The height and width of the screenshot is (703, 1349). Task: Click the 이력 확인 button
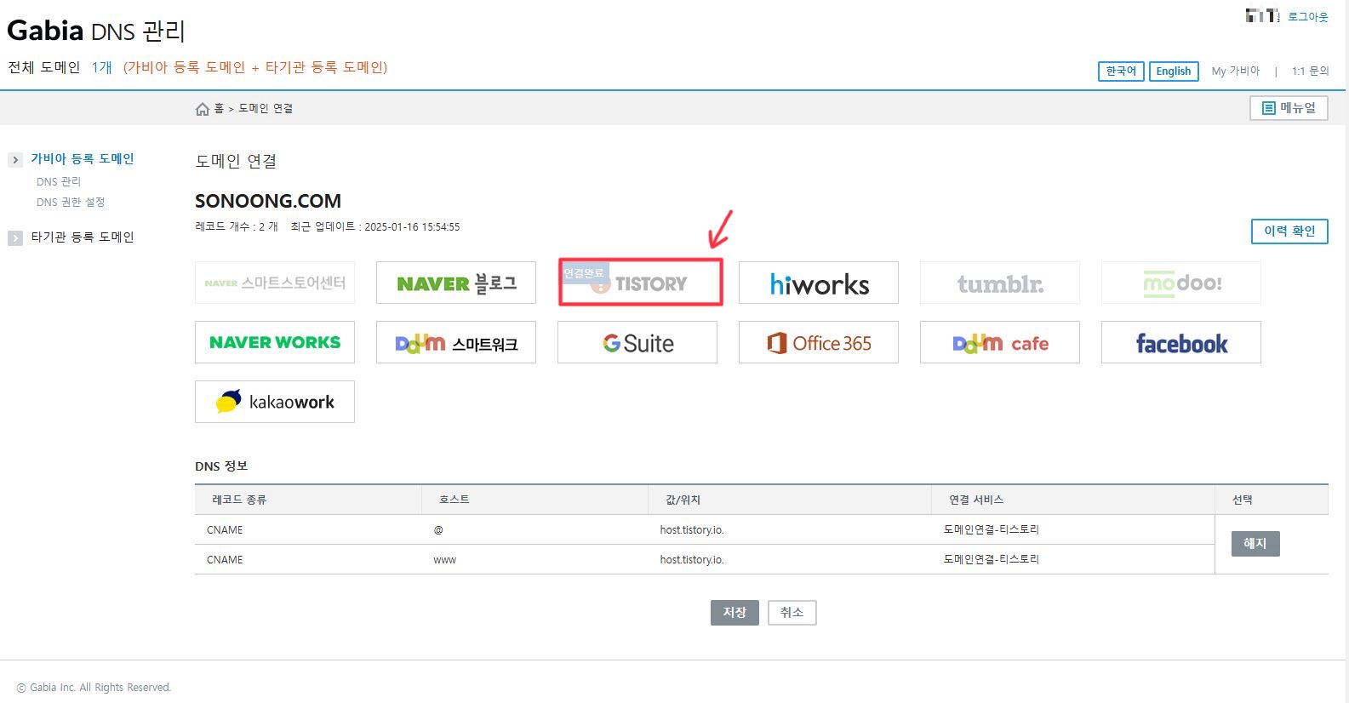point(1289,231)
